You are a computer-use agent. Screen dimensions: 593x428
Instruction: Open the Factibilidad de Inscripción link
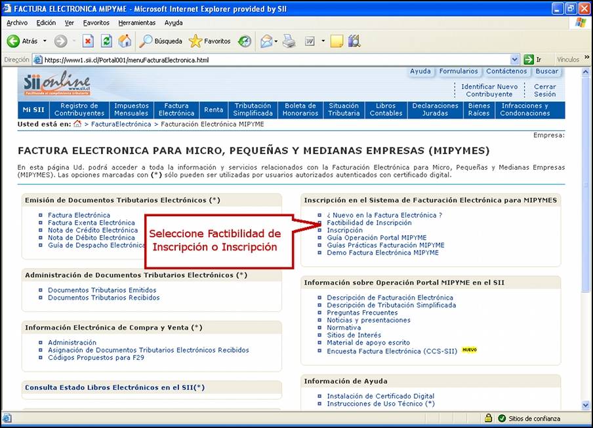pos(369,223)
